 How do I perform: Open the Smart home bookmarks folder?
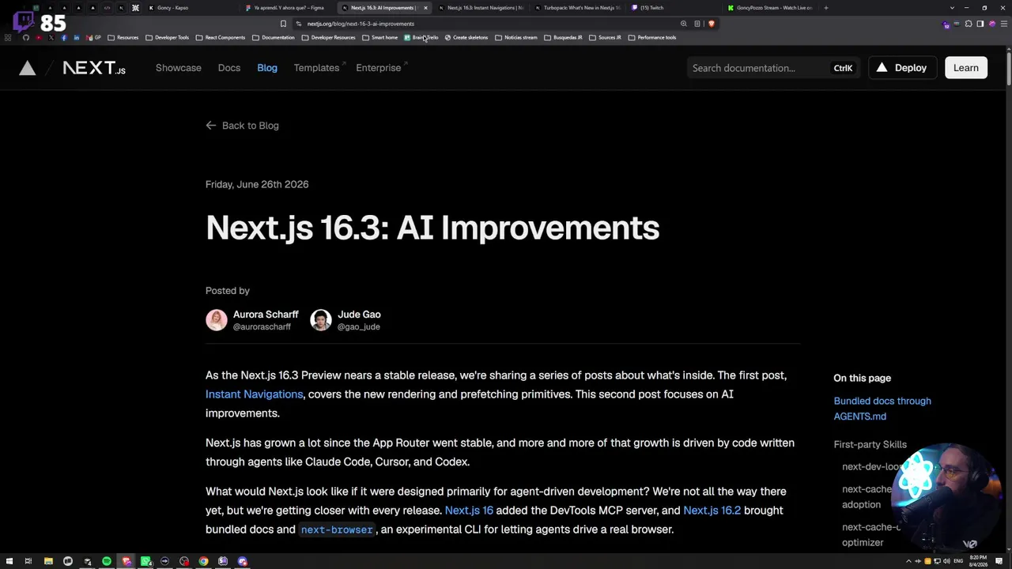point(380,38)
